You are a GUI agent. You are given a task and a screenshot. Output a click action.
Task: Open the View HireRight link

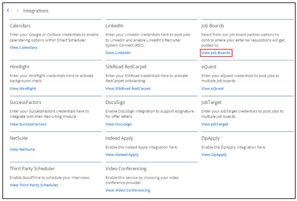pyautogui.click(x=23, y=89)
